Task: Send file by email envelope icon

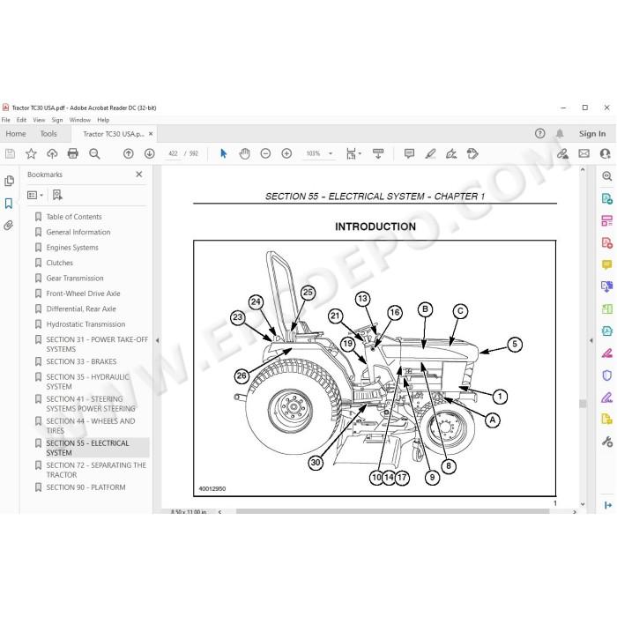Action: (584, 153)
